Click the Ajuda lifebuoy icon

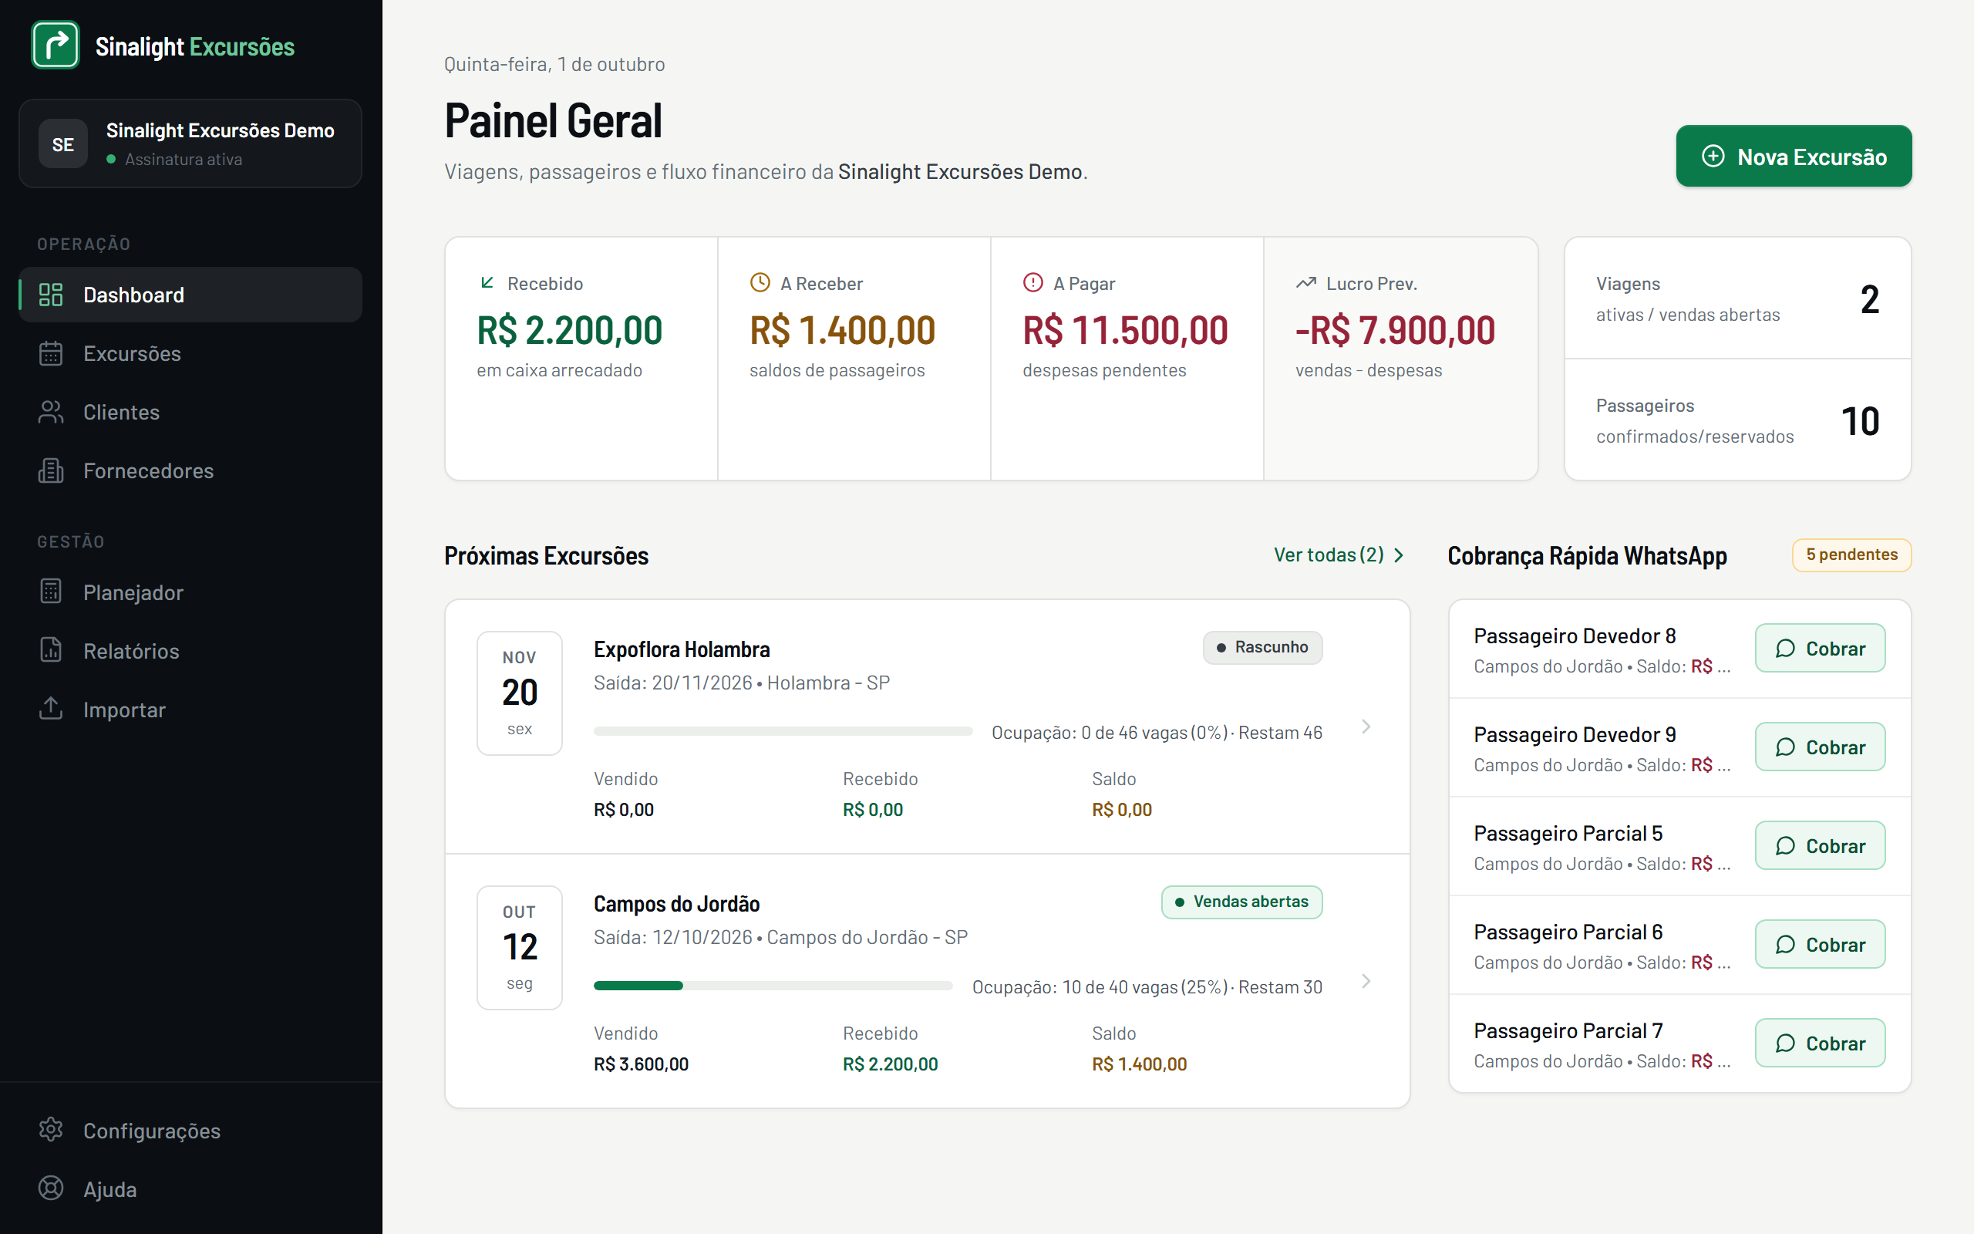[x=51, y=1189]
